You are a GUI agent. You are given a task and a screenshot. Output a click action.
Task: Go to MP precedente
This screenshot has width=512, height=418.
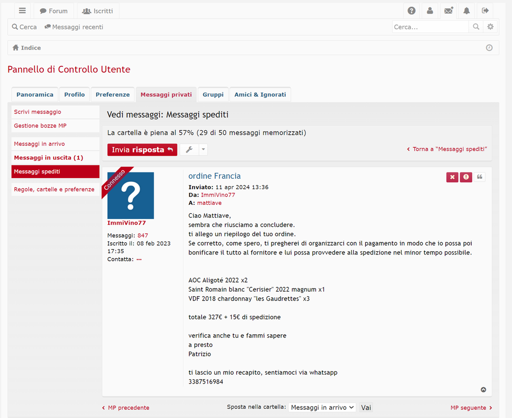[x=126, y=408]
